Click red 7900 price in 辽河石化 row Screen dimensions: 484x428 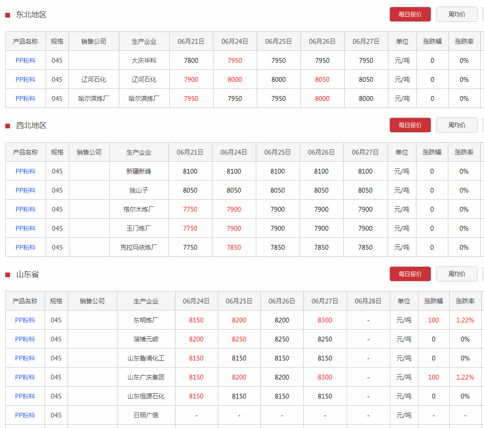(x=191, y=80)
